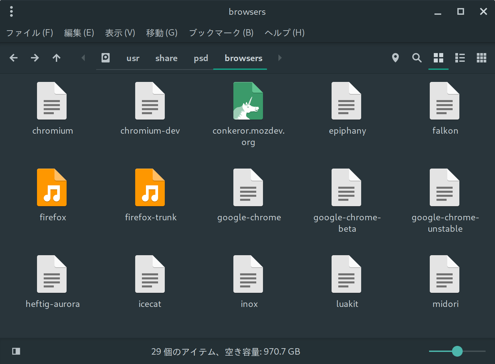
Task: Go back to previous folder
Action: 13,58
